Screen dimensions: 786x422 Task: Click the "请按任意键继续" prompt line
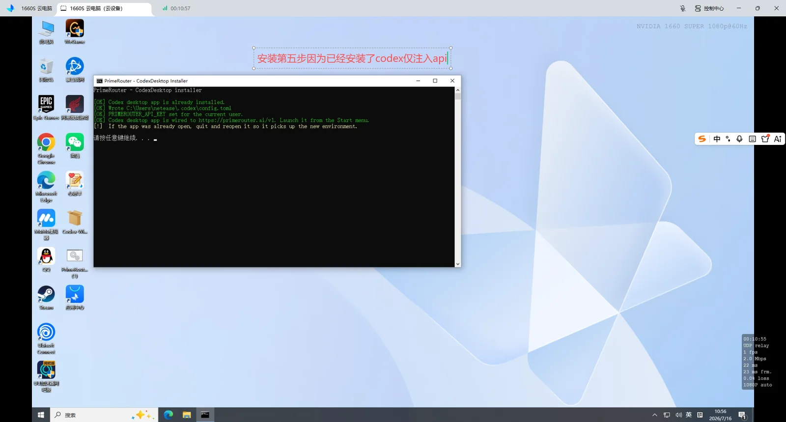[121, 138]
